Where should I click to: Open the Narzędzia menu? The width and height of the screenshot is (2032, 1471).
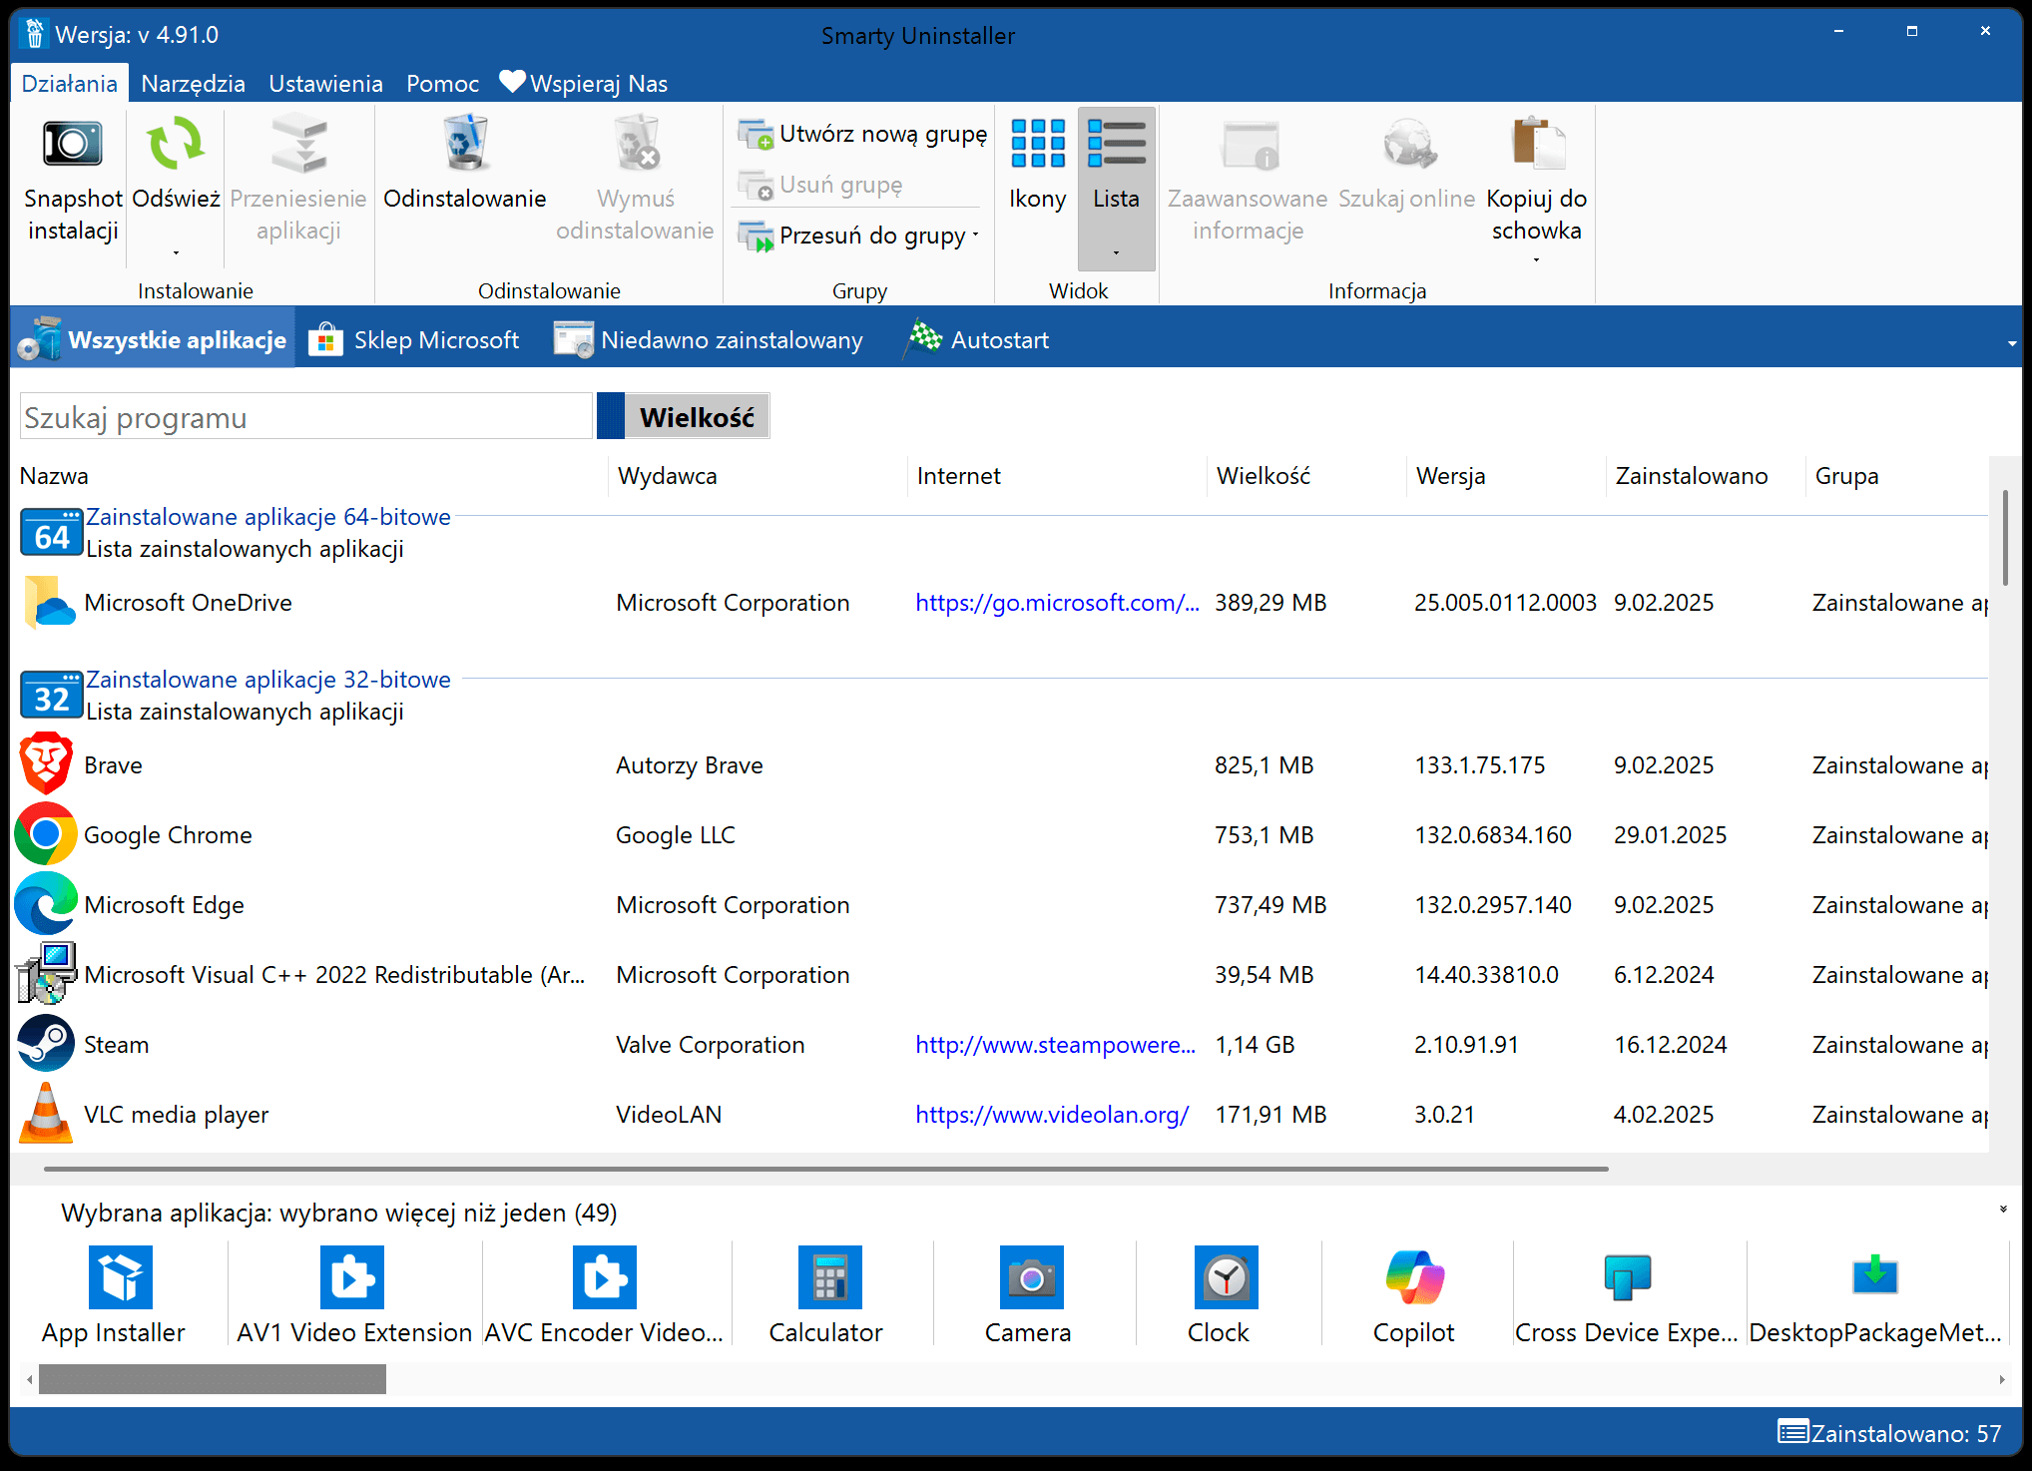pyautogui.click(x=194, y=84)
